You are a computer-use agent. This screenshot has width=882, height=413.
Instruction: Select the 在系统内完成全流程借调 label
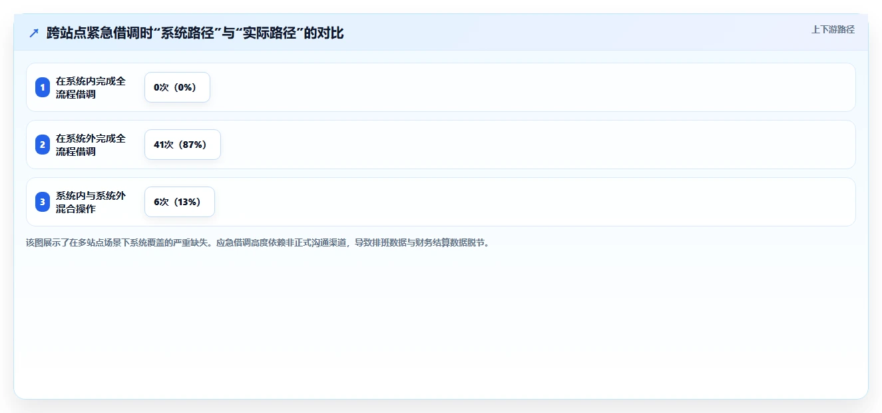click(x=91, y=87)
